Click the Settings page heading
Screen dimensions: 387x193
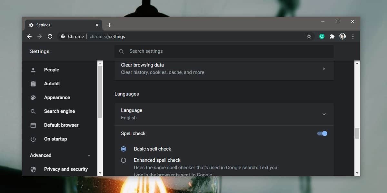pos(40,51)
